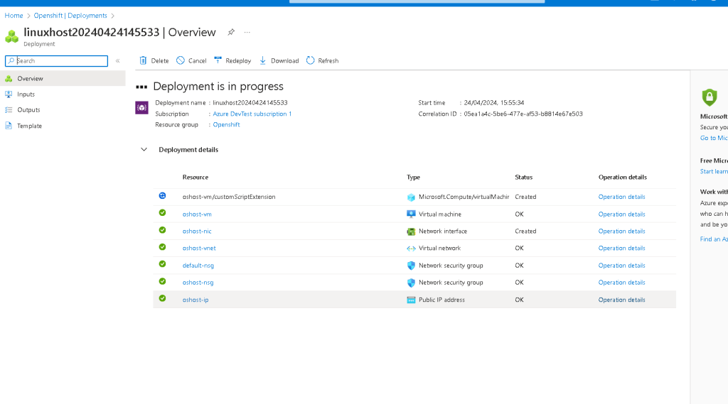728x404 pixels.
Task: Open Operation details for customScriptExtension
Action: tap(621, 197)
